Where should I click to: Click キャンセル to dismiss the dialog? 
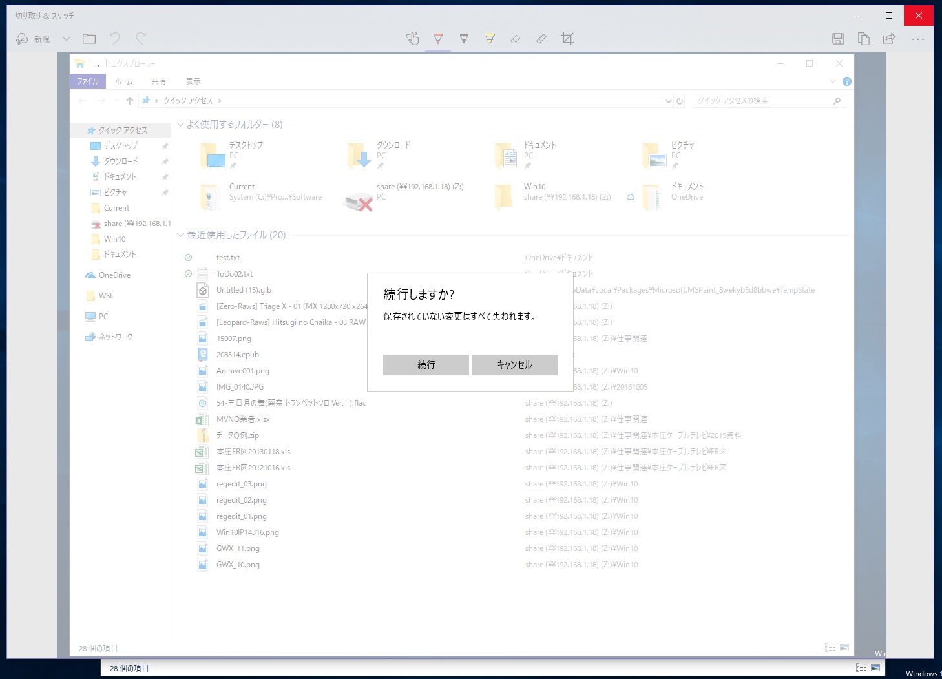514,365
